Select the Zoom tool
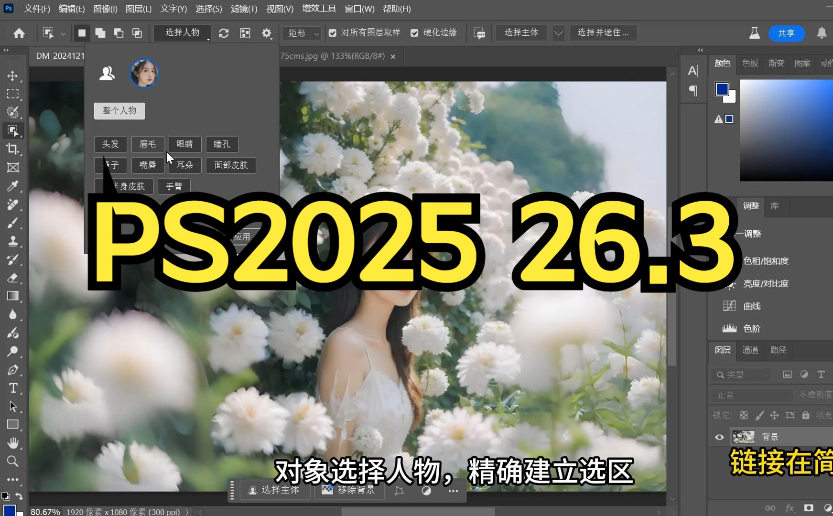833x516 pixels. pos(13,461)
